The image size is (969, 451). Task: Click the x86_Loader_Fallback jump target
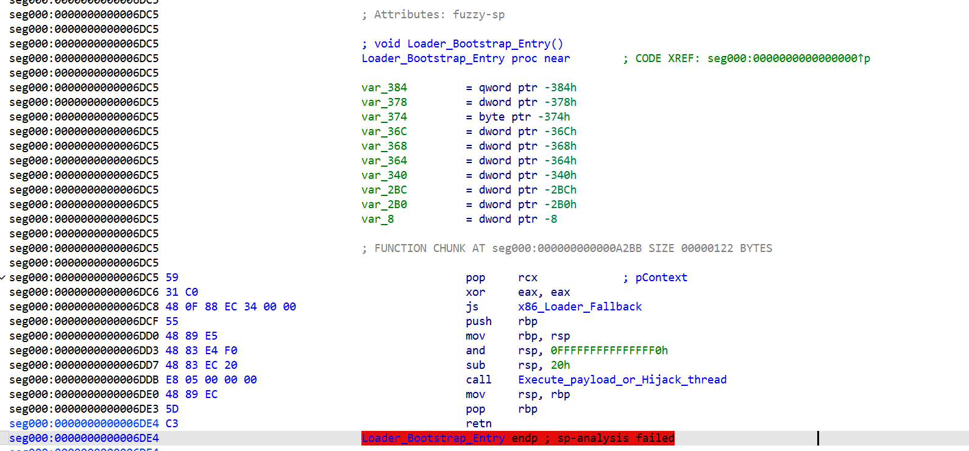tap(580, 307)
